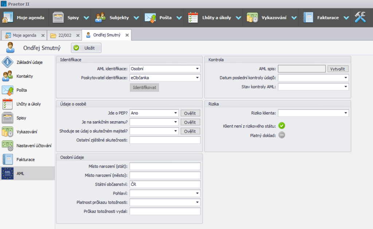This screenshot has width=373, height=229.
Task: Open Vykazování in the left sidebar
Action: pyautogui.click(x=27, y=132)
